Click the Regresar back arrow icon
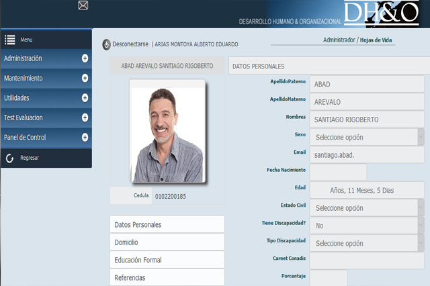Image resolution: width=430 pixels, height=286 pixels. point(9,158)
